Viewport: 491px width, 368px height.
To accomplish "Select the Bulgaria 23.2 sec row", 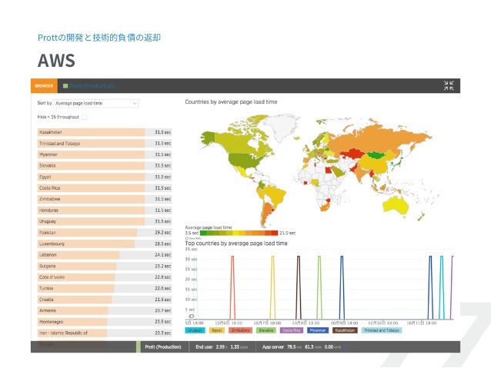I will (x=105, y=266).
